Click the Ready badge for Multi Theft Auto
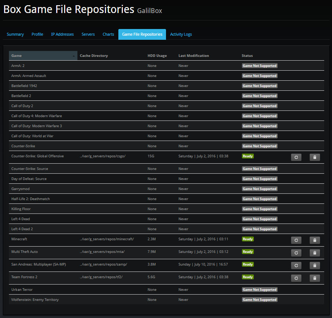This screenshot has width=332, height=318. click(248, 252)
